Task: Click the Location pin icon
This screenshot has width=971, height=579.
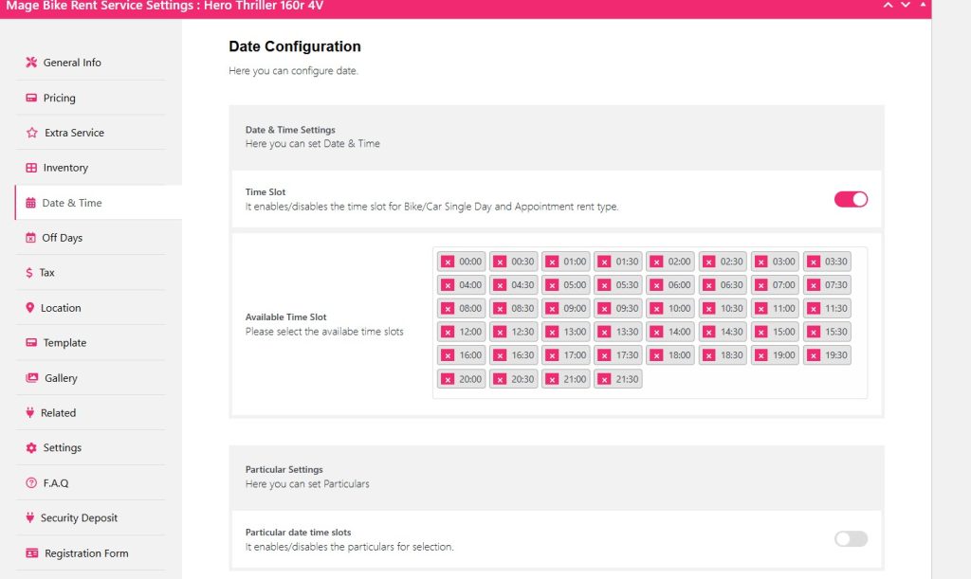Action: pos(31,308)
